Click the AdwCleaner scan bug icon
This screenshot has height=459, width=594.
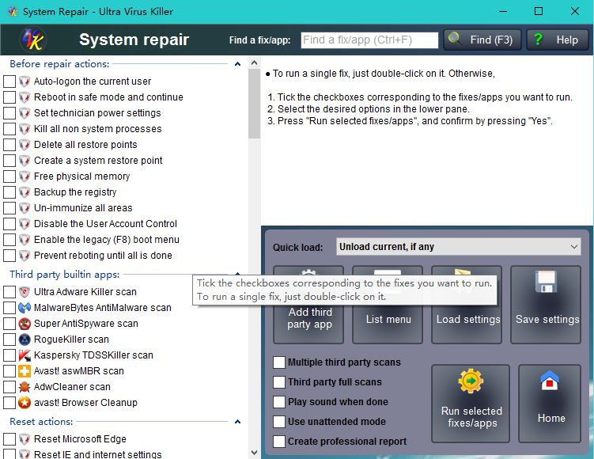pyautogui.click(x=25, y=387)
